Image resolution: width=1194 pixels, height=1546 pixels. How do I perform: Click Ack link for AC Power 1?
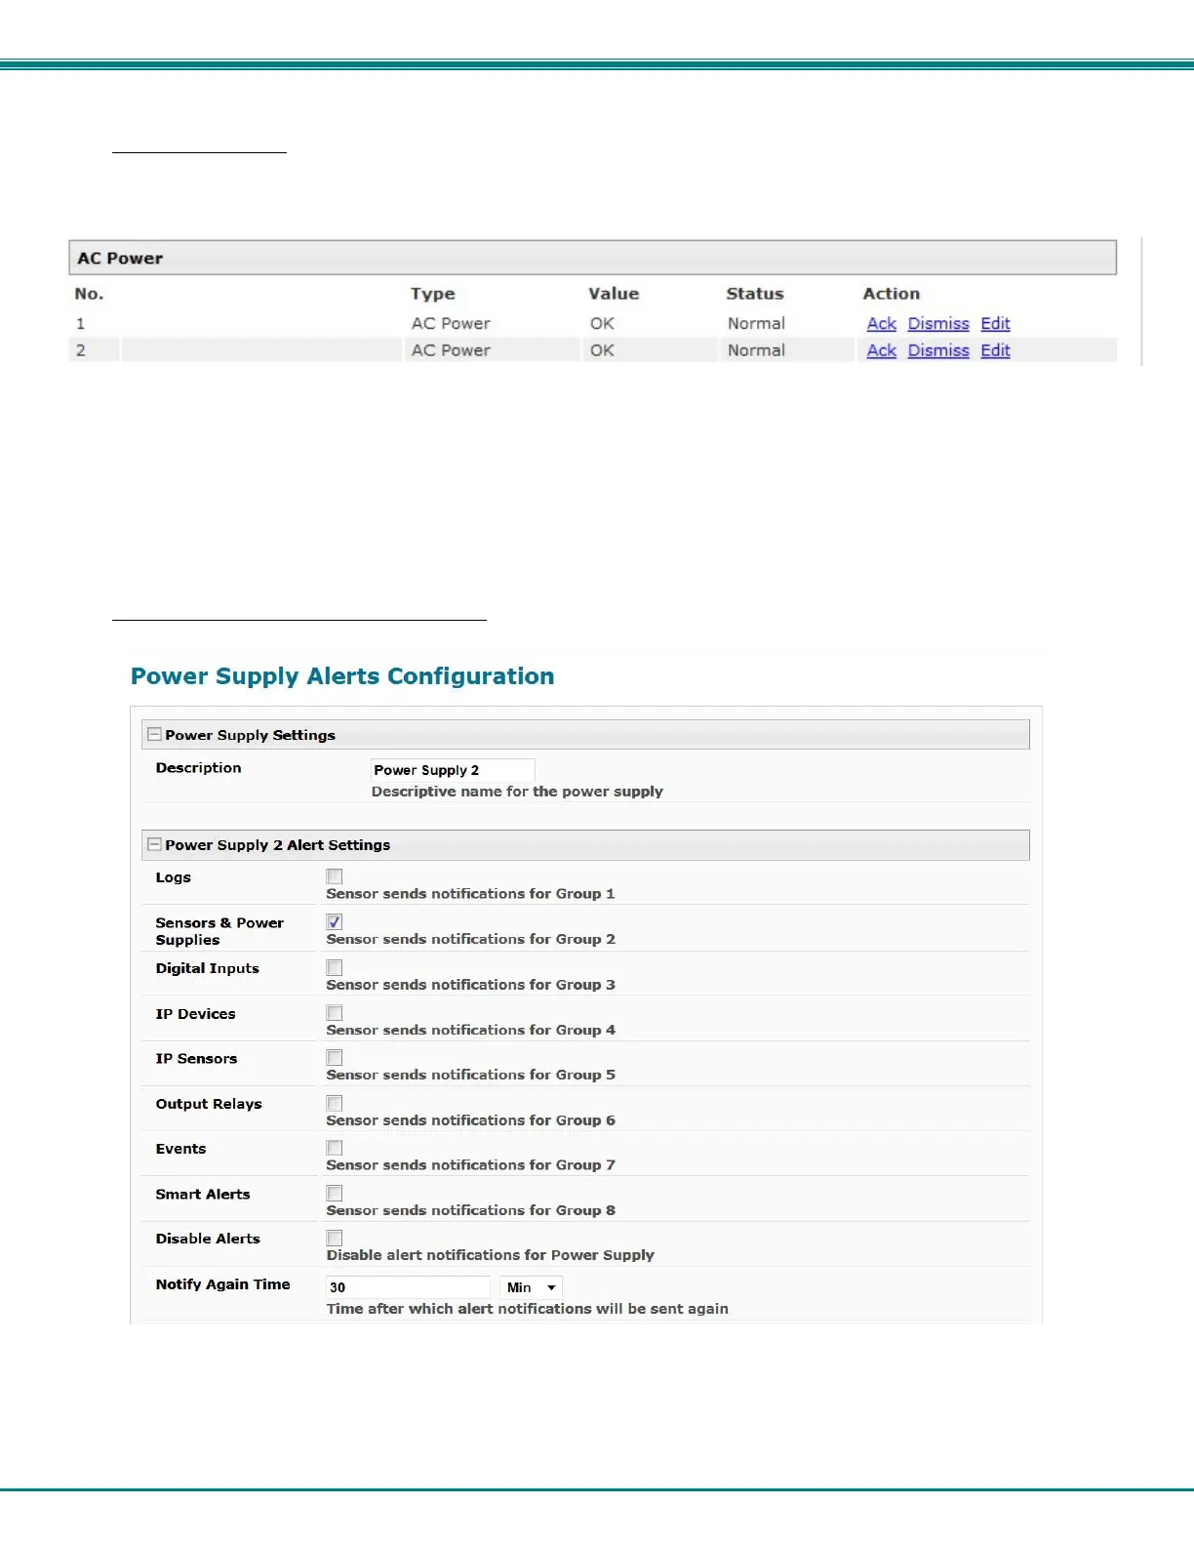pyautogui.click(x=881, y=324)
